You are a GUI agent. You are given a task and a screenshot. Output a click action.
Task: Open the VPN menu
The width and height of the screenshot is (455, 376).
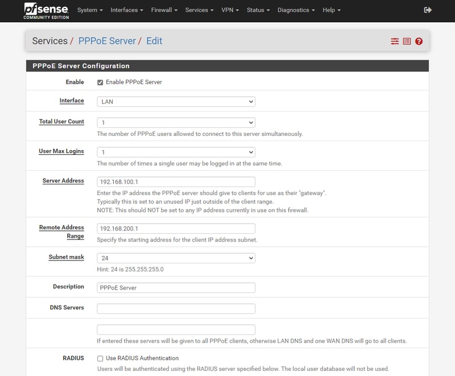point(230,10)
